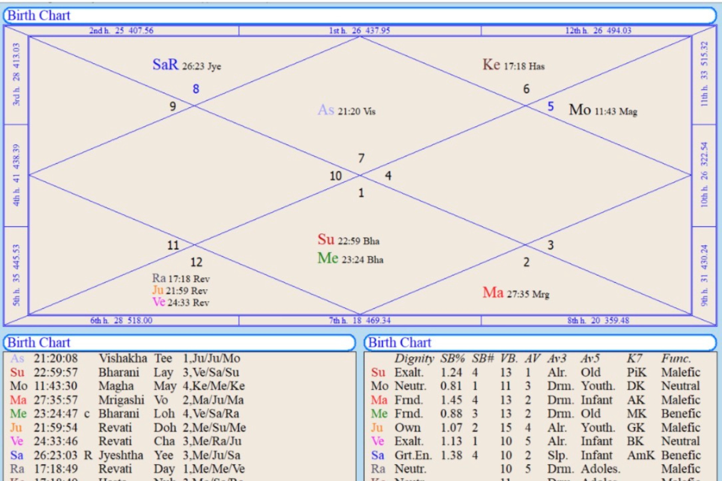Click the Dignity column header
The image size is (722, 481).
[x=414, y=359]
